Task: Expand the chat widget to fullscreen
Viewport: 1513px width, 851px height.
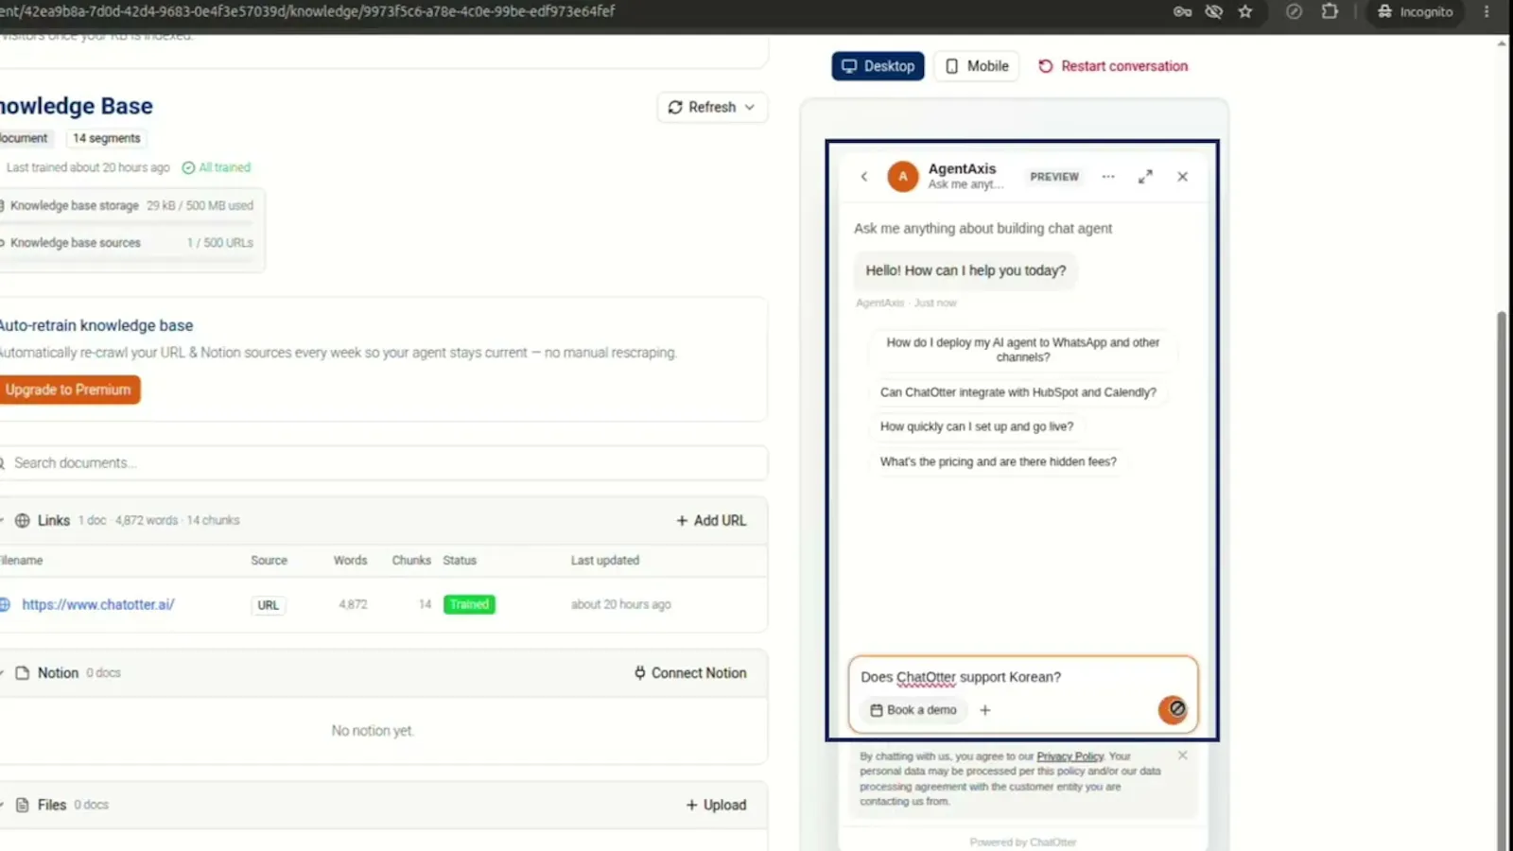Action: point(1145,177)
